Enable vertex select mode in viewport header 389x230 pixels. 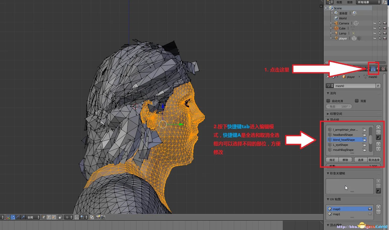click(44, 217)
